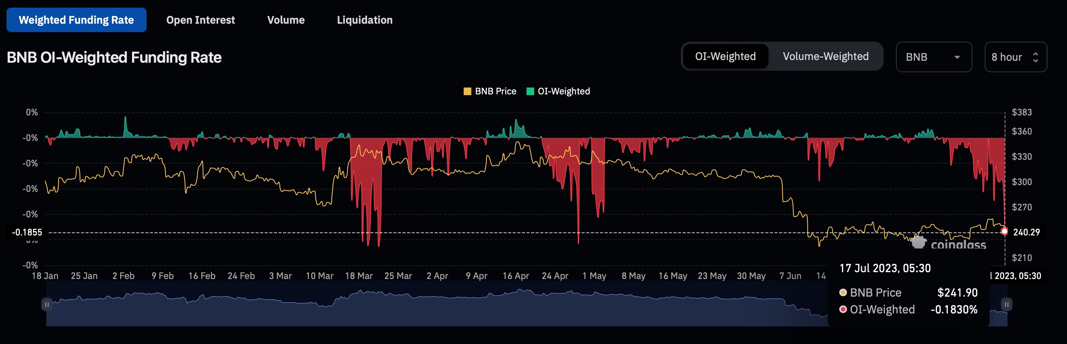Screen dimensions: 1067x344
Task: Click the red data point marker on chart
Action: click(x=1004, y=231)
